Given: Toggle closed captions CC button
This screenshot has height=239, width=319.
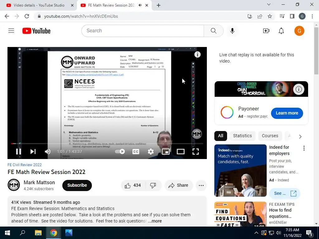Looking at the screenshot, I should [136, 152].
